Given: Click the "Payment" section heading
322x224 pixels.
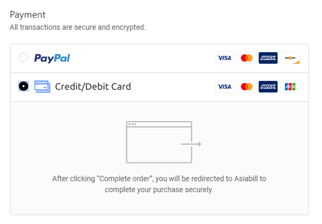Looking at the screenshot, I should [28, 15].
